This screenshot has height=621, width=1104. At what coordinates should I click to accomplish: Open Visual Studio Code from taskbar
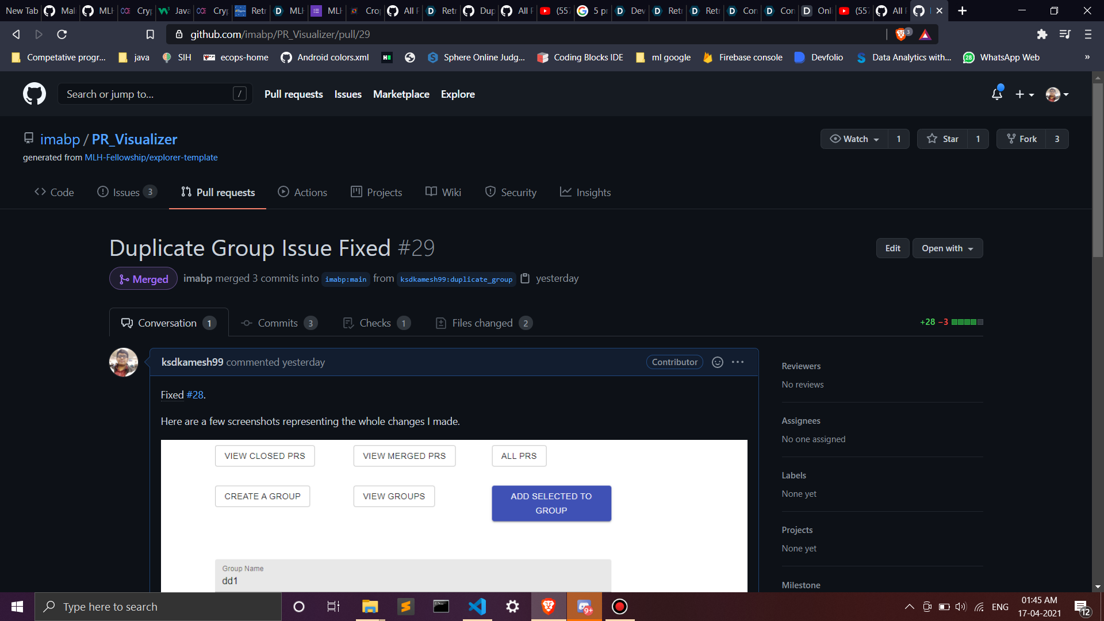477,607
